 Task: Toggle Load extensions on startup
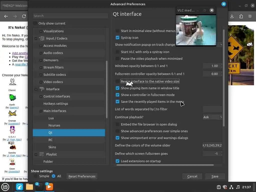pos(117,161)
